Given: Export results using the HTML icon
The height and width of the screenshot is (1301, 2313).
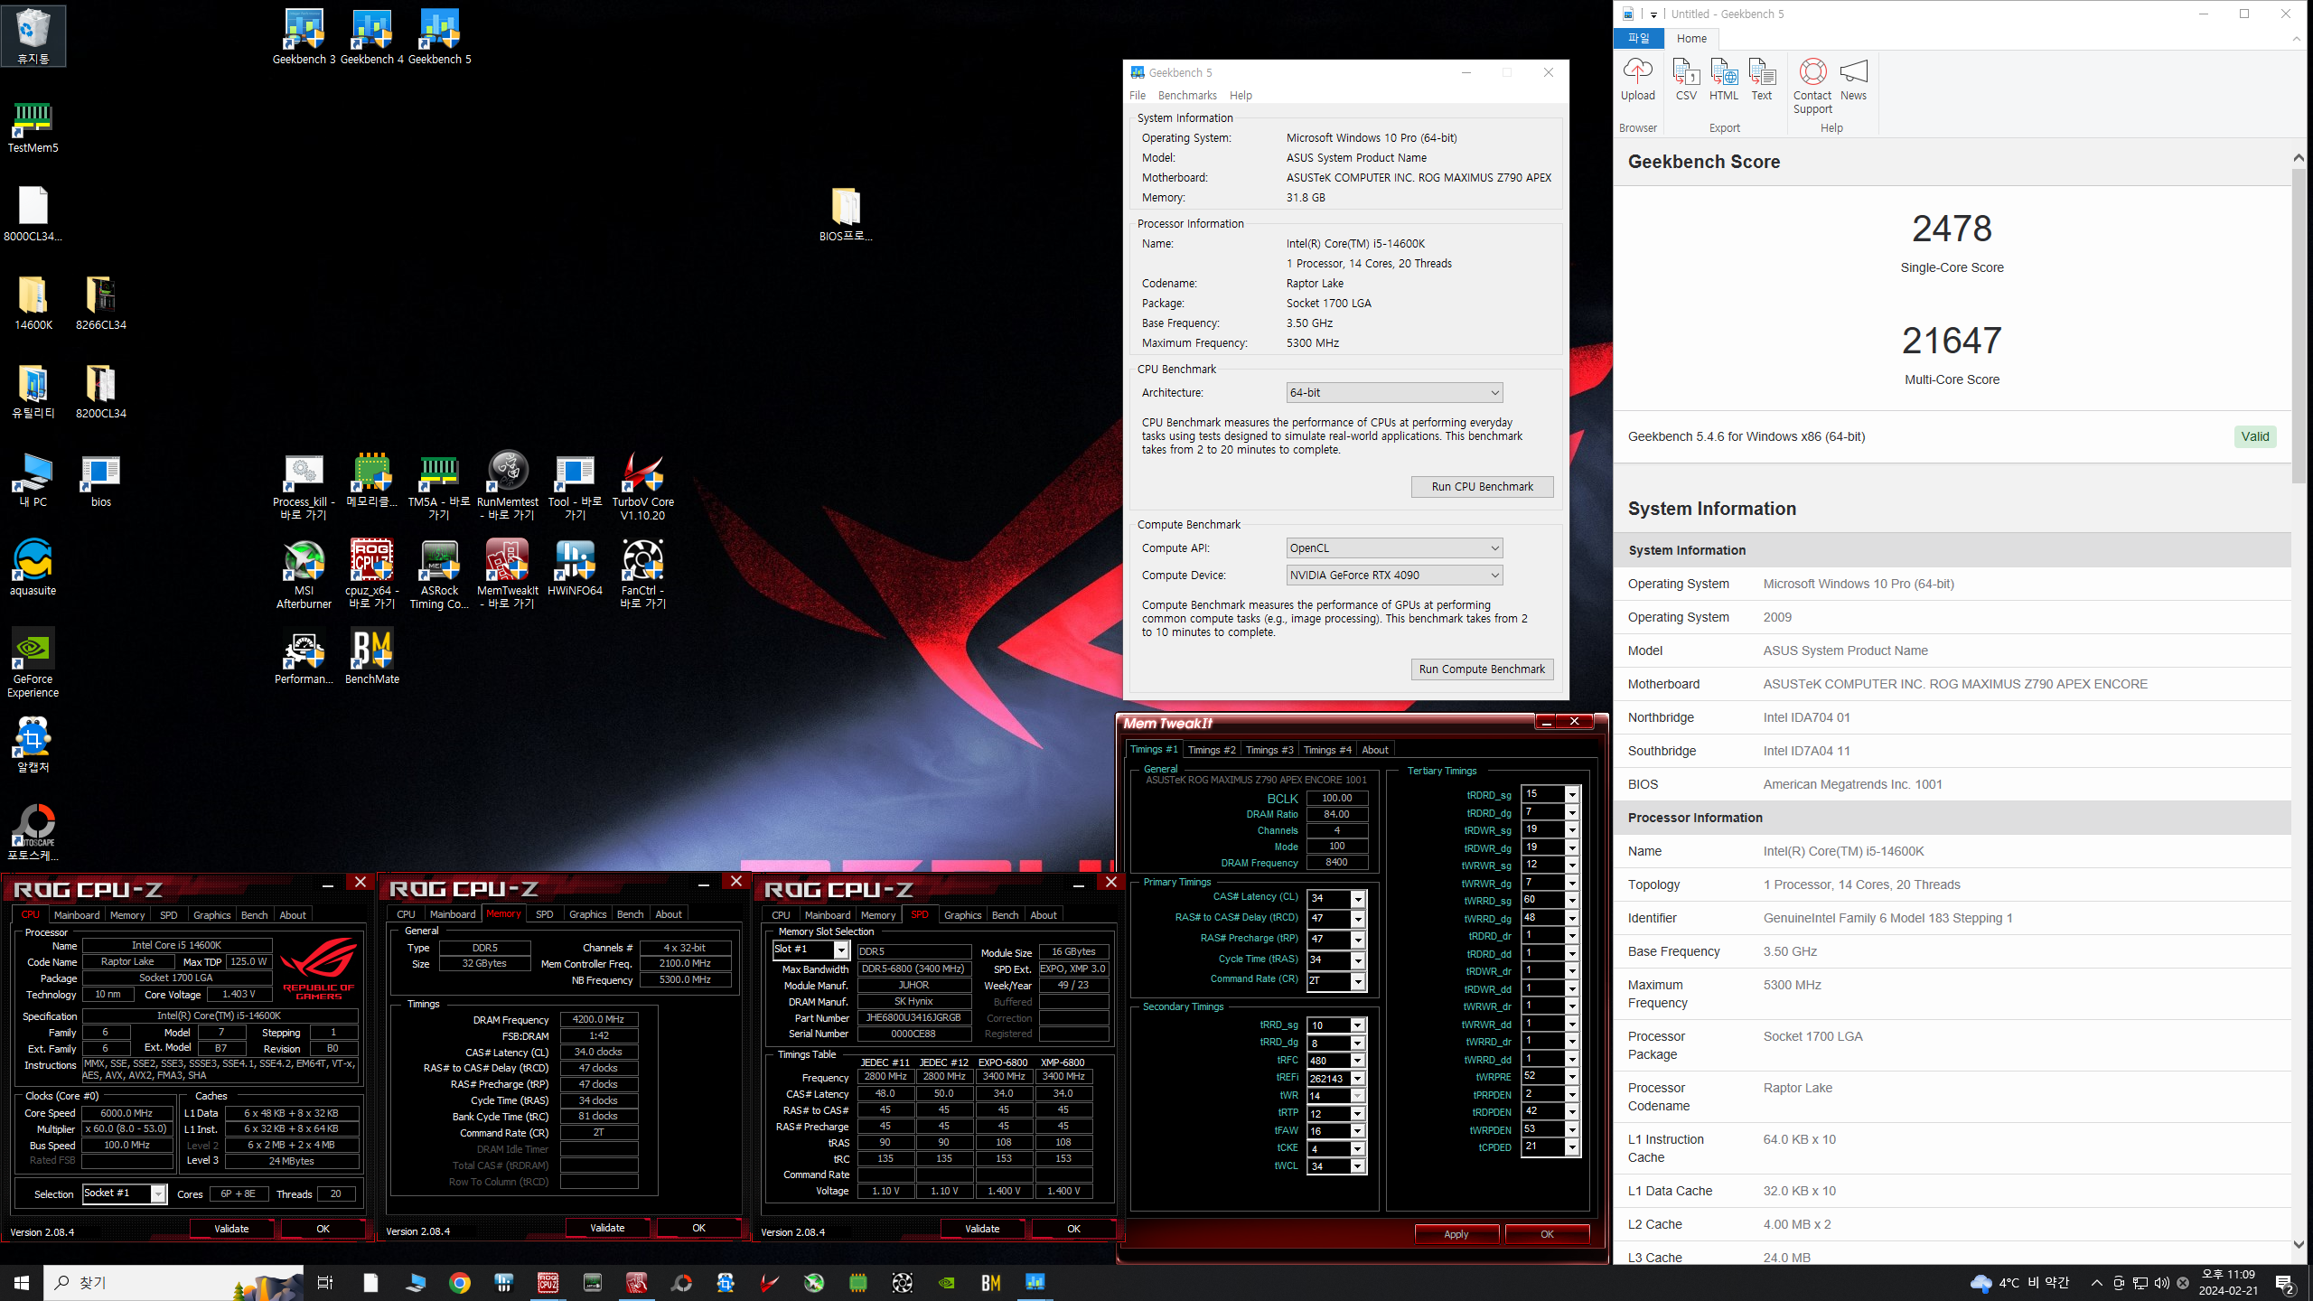Looking at the screenshot, I should [1723, 80].
